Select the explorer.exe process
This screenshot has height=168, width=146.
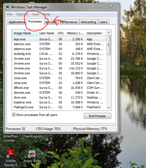[x=59, y=102]
